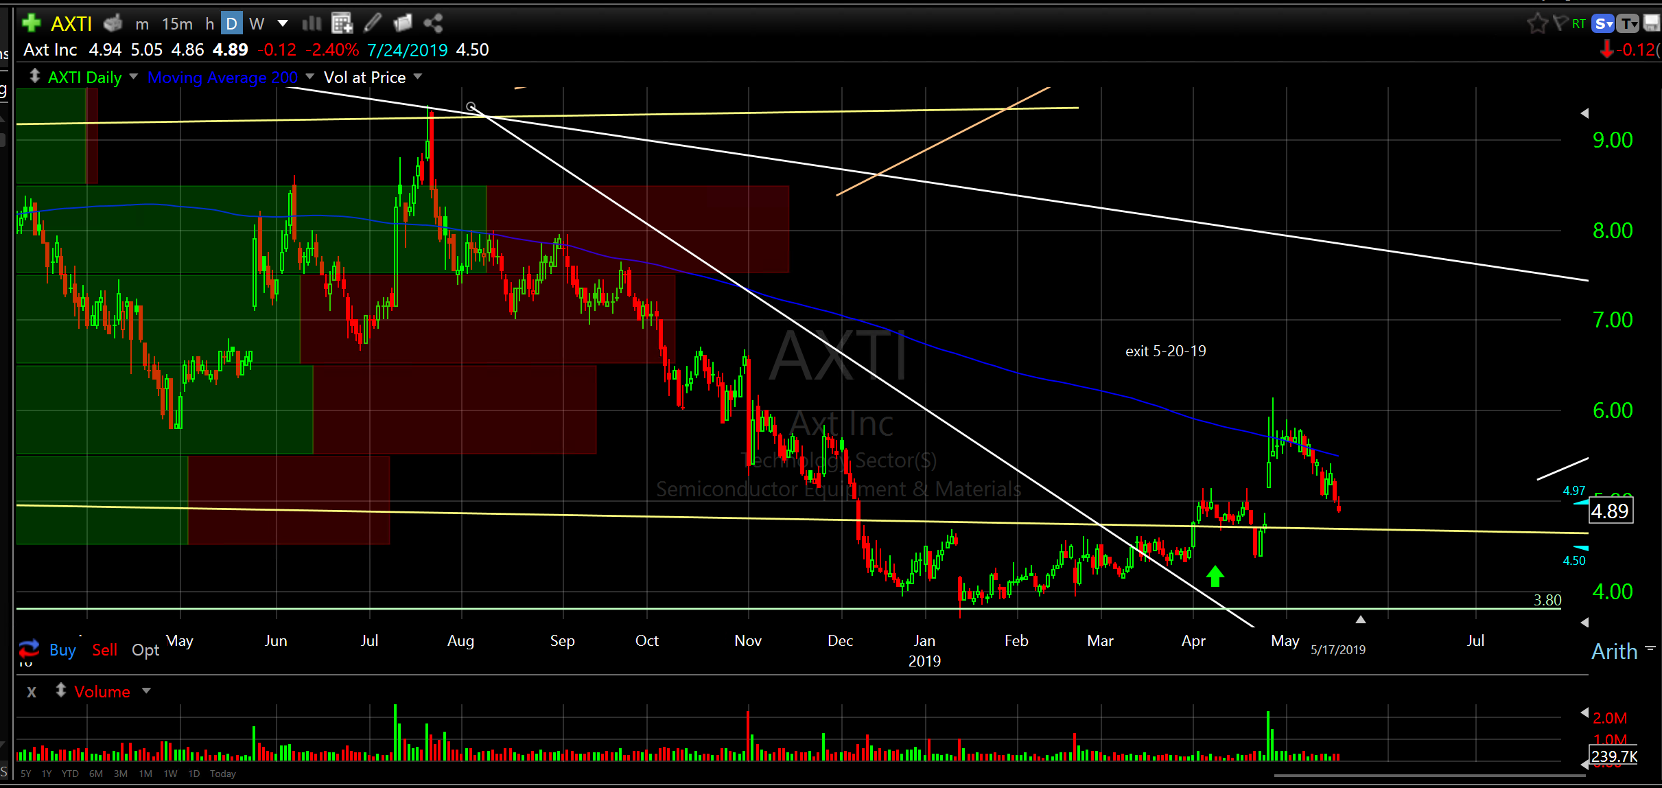The height and width of the screenshot is (788, 1662).
Task: Open the add-indicator calendar grid icon
Action: pos(342,23)
